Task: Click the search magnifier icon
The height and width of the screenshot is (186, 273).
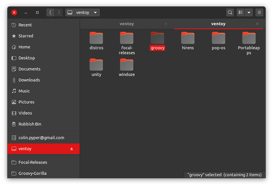Action: 230,13
